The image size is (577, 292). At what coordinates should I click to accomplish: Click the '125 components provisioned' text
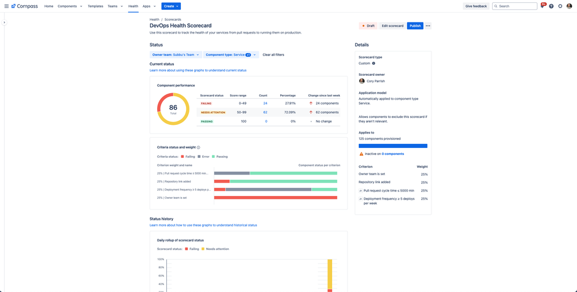click(x=380, y=139)
